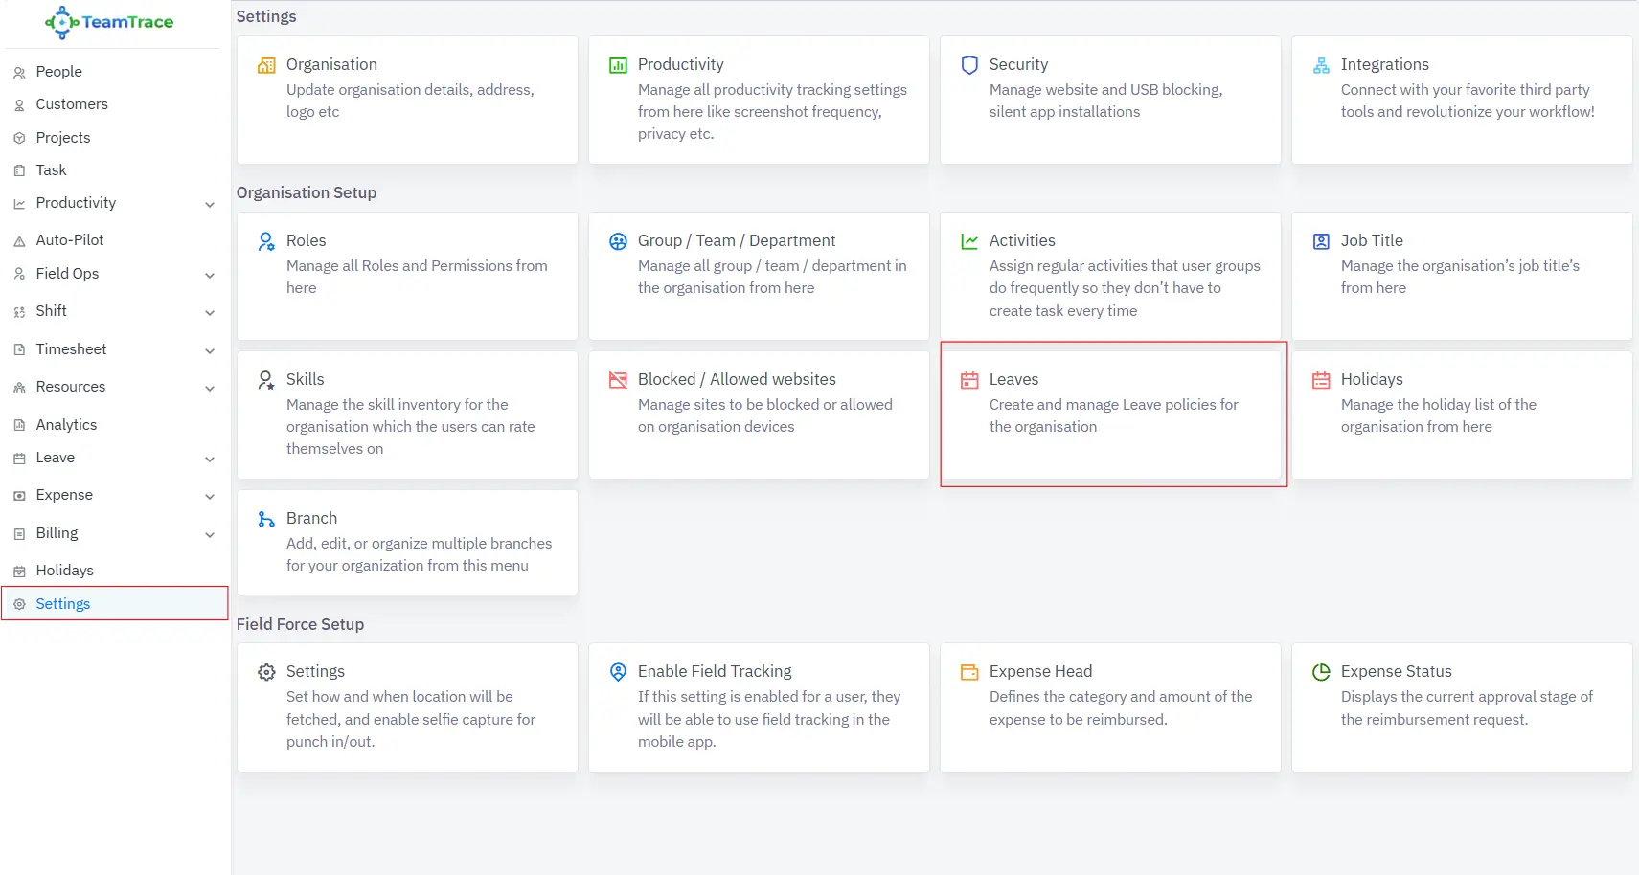
Task: Click the Branch icon
Action: tap(266, 519)
